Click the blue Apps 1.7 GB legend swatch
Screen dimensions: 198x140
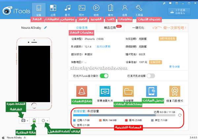tap(74, 120)
